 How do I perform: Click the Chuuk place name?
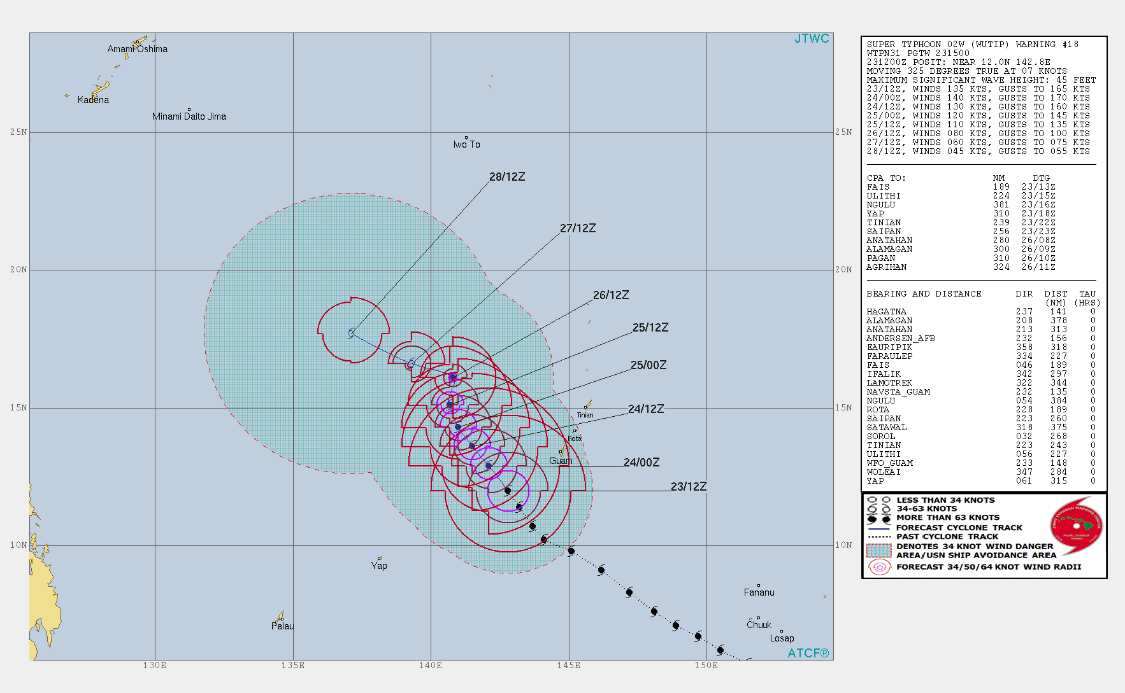[759, 625]
